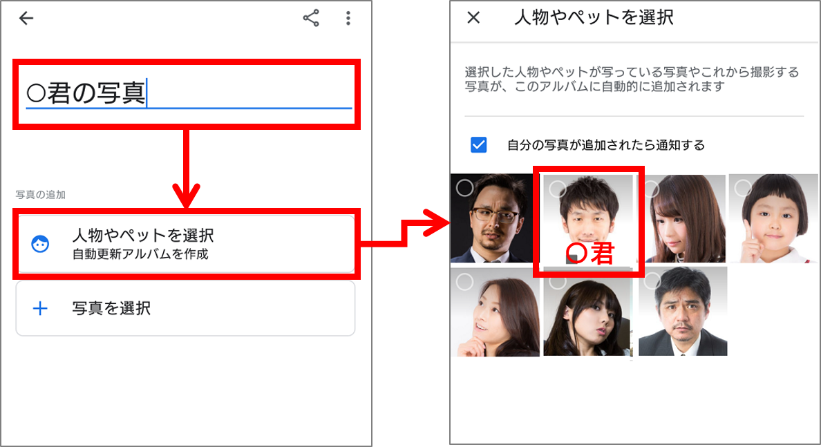The image size is (821, 447).
Task: Uncheck '自分の写真が追加されたら通知する' checkbox
Action: (x=478, y=144)
